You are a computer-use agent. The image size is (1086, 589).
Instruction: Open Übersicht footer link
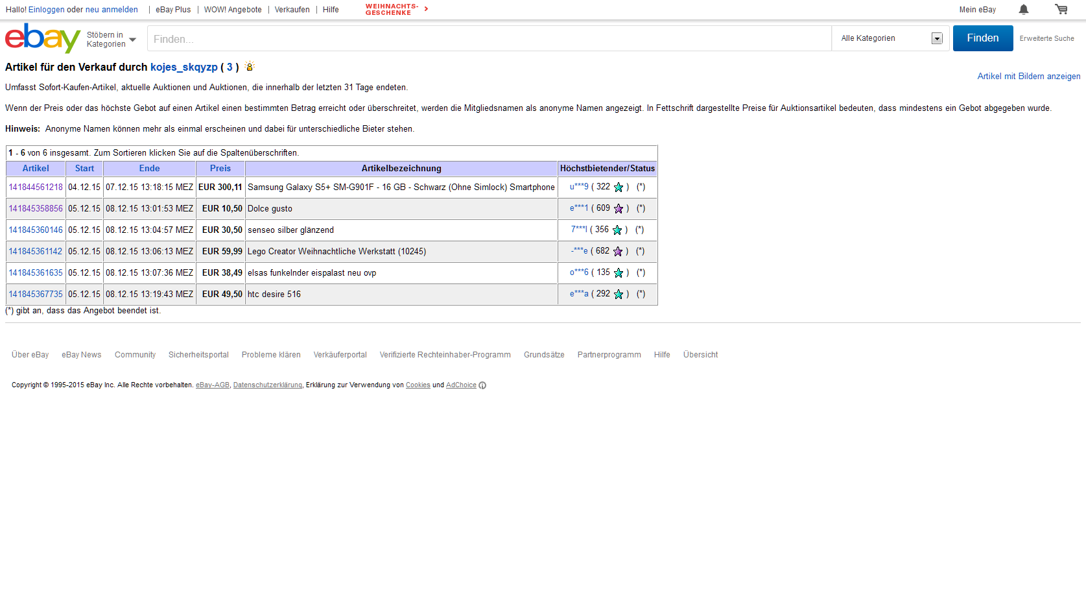tap(700, 355)
